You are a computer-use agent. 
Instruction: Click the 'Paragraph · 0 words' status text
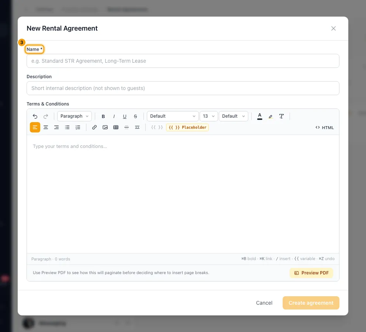click(x=51, y=259)
